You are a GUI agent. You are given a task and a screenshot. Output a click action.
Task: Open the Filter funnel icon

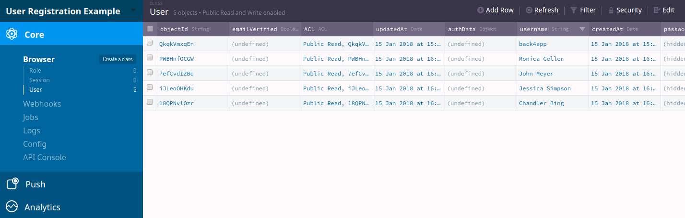point(573,10)
